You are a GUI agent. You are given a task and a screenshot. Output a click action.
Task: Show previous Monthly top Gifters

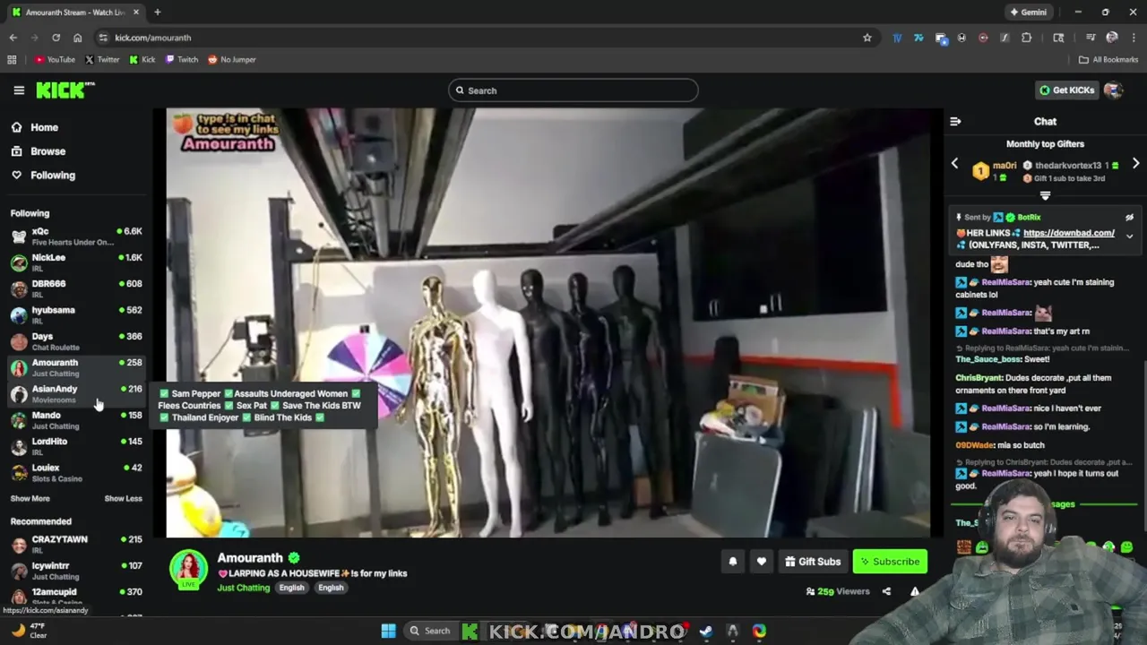pos(954,164)
